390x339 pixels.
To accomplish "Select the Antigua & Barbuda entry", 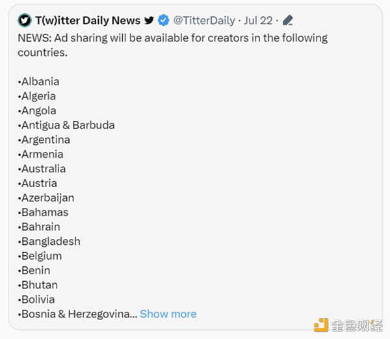I will 68,125.
